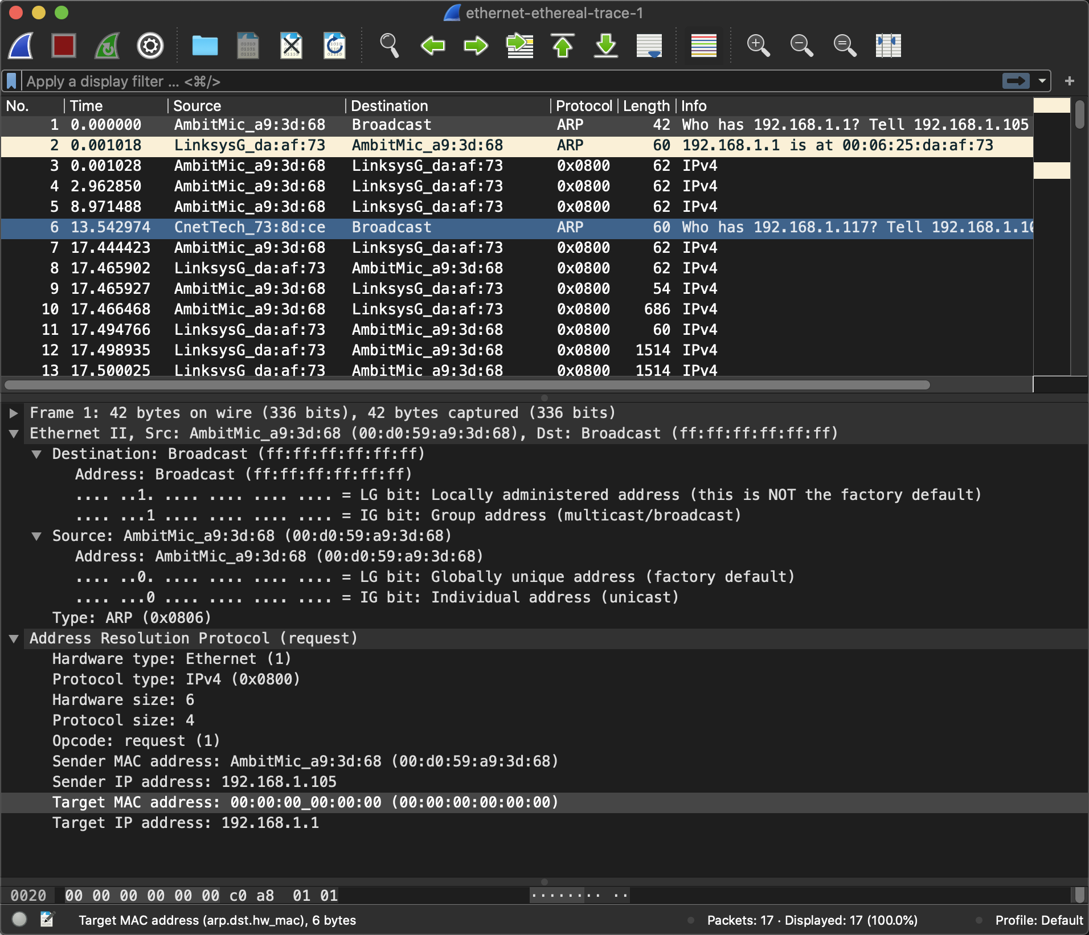Collapse the Ethernet II section
The height and width of the screenshot is (935, 1089).
[14, 433]
